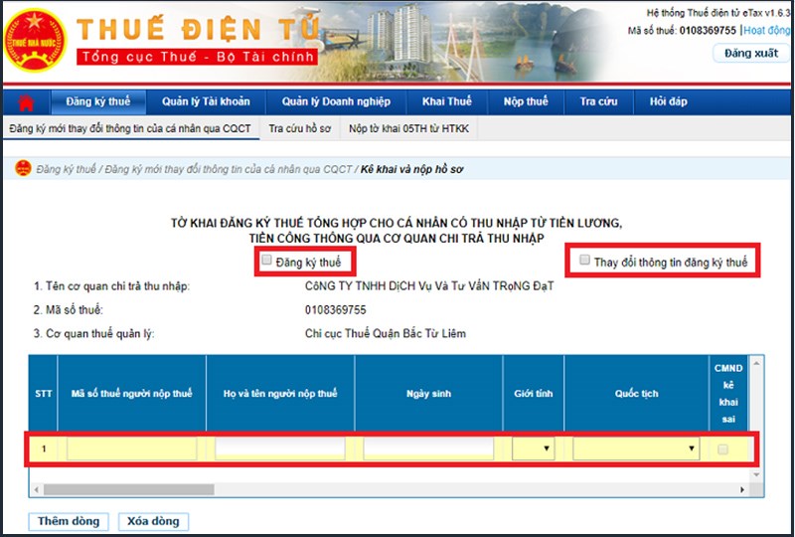Switch to Nộp tờ khai 05TH từ HTKK tab
The image size is (795, 537).
point(408,129)
